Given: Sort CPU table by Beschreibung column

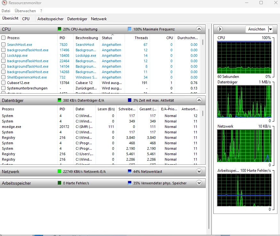Looking at the screenshot, I should pyautogui.click(x=86, y=38).
